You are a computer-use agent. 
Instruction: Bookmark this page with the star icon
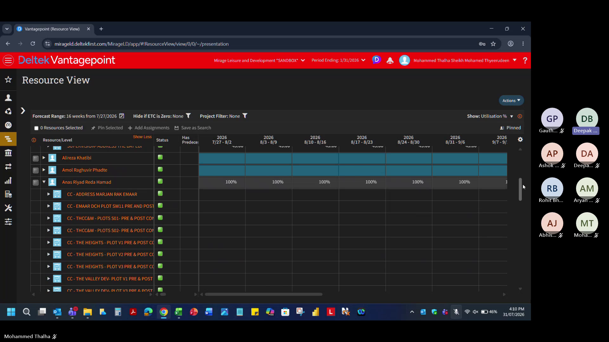[493, 44]
